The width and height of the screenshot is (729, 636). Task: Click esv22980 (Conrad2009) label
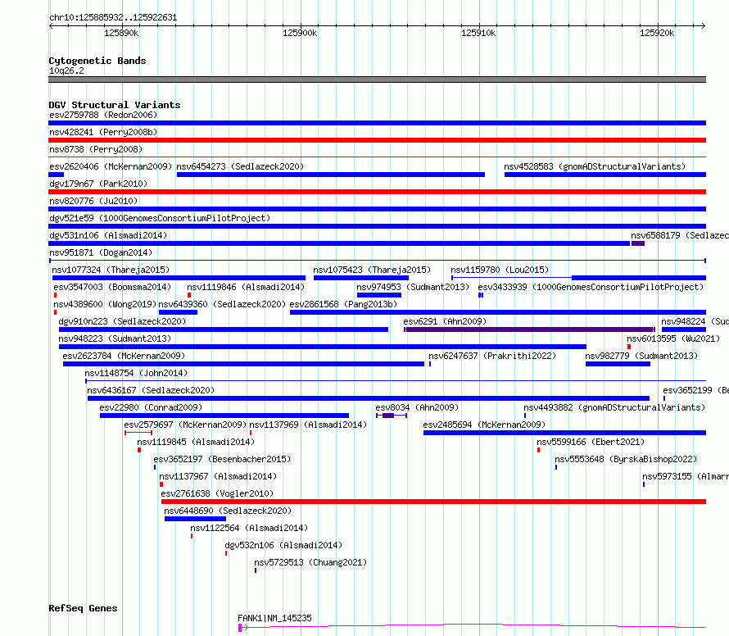pos(151,407)
